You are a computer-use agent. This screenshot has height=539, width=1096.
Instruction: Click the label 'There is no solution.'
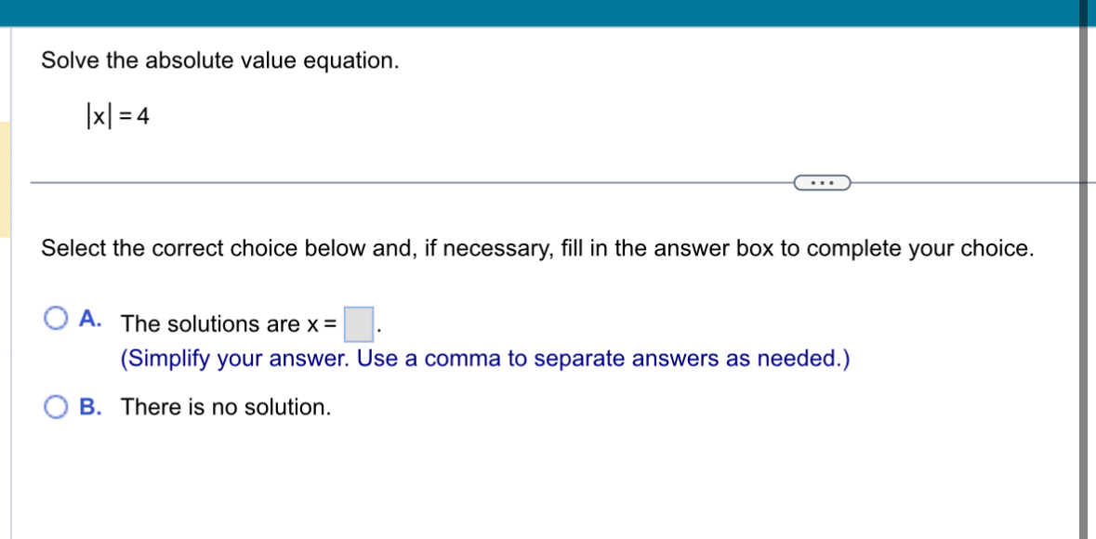click(226, 406)
